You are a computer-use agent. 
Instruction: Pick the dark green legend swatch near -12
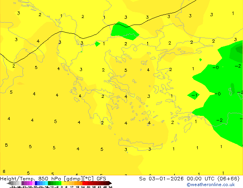(x=49, y=183)
